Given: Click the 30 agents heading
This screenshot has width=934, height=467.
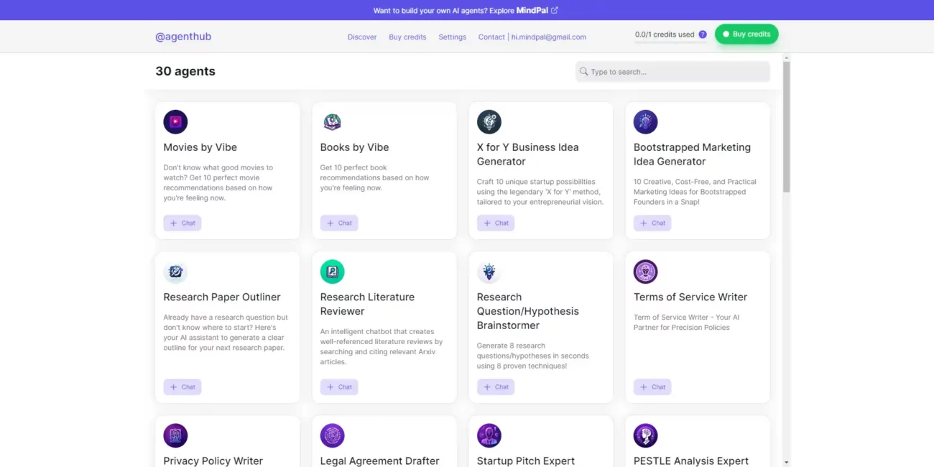Looking at the screenshot, I should coord(185,71).
